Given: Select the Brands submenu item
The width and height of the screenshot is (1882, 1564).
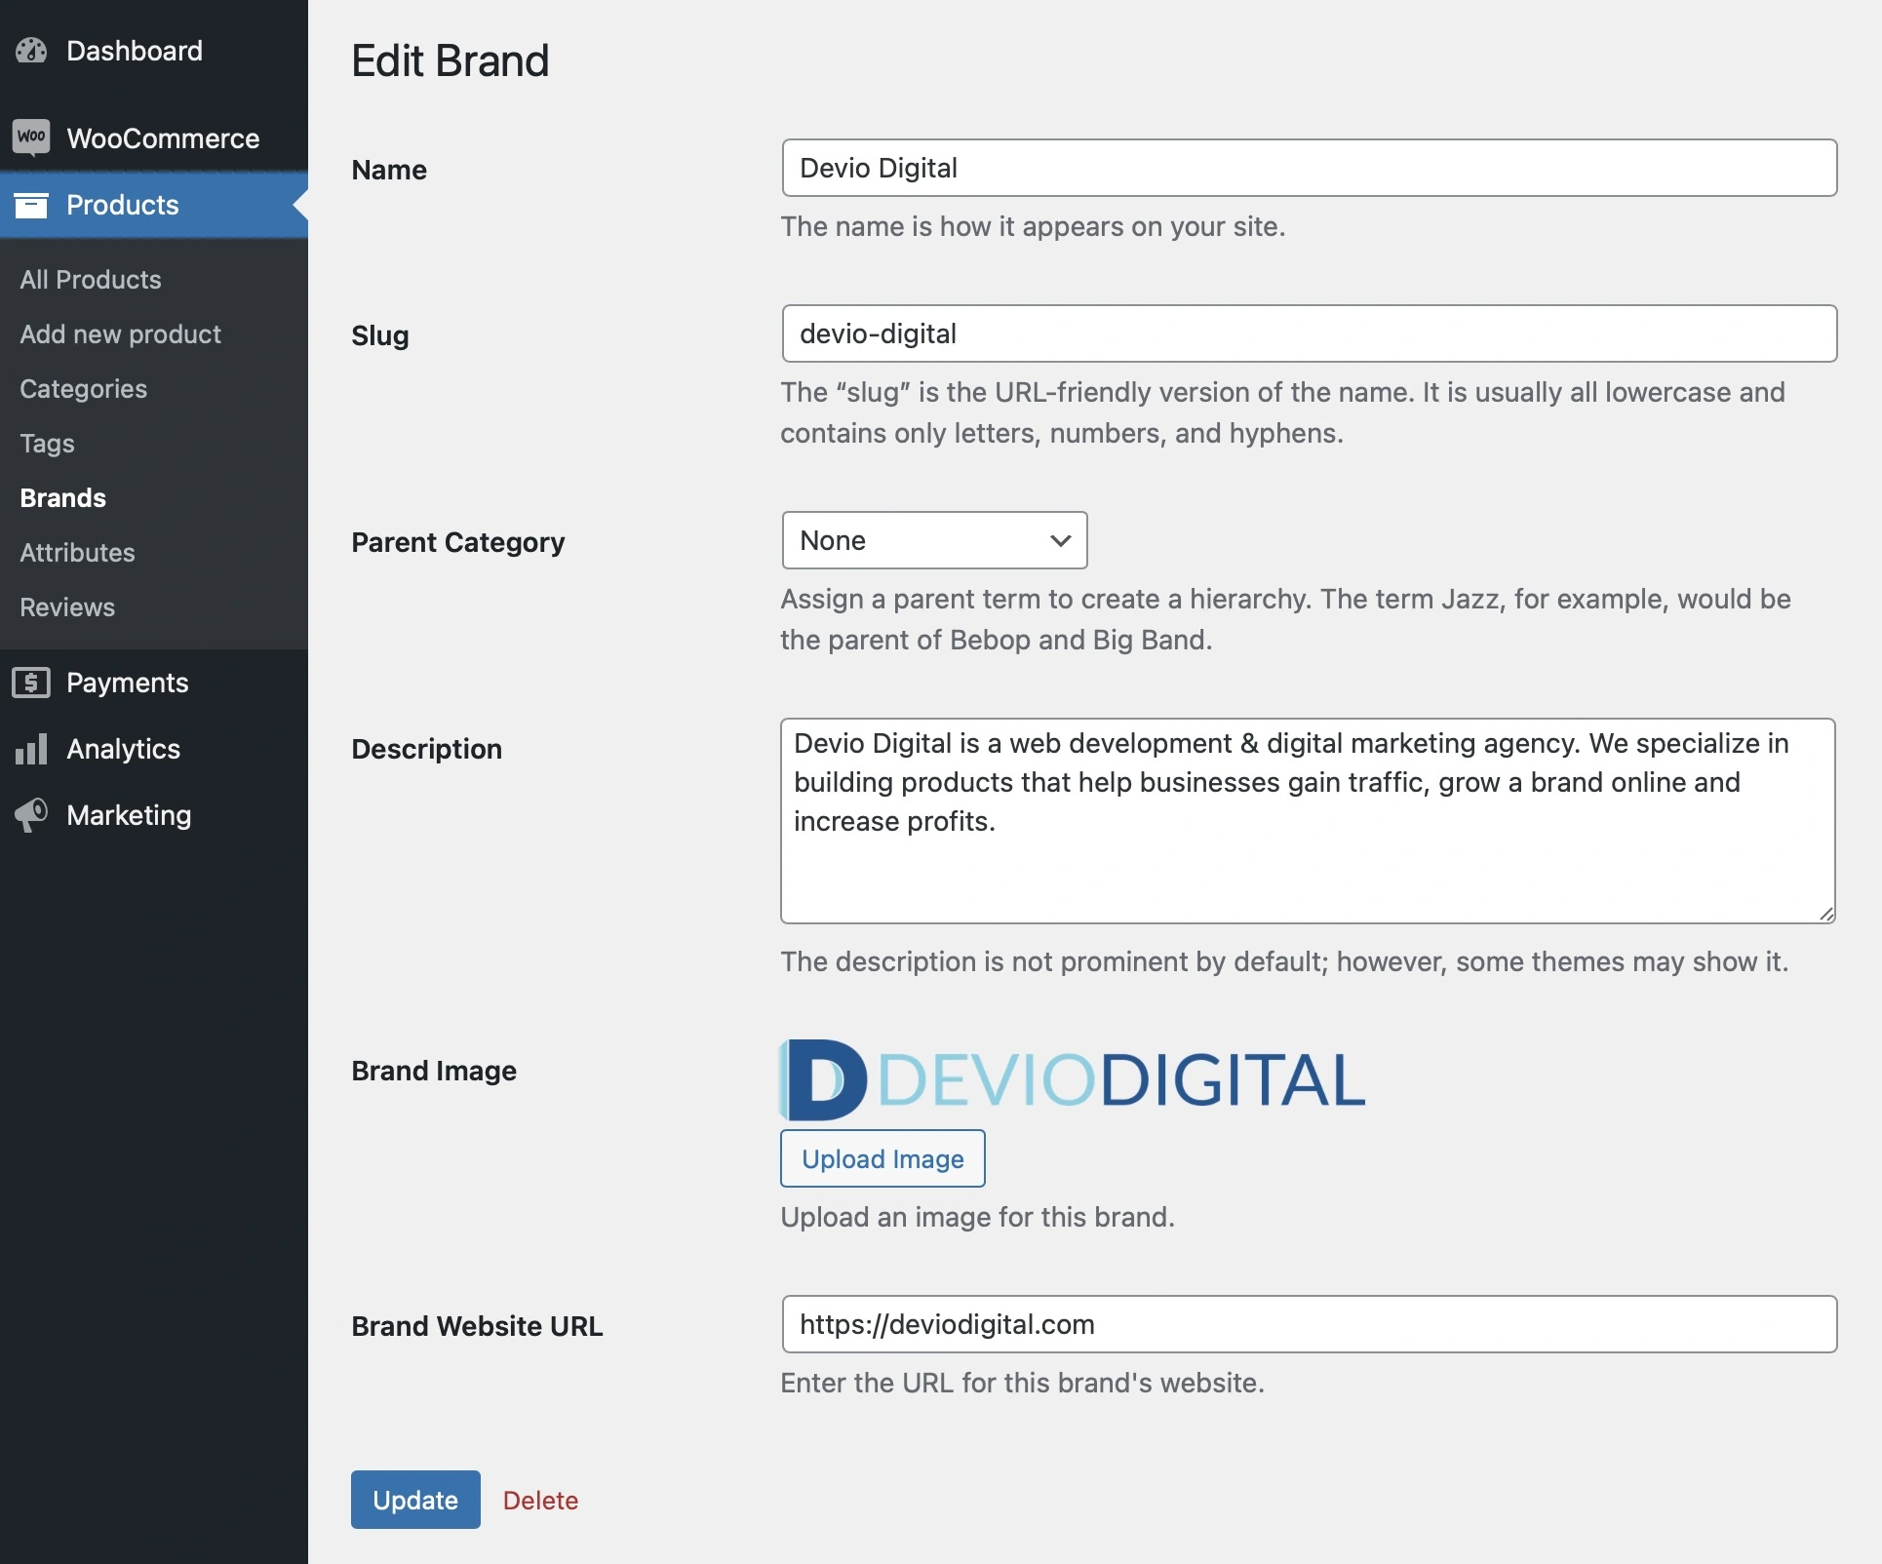Looking at the screenshot, I should pyautogui.click(x=62, y=498).
